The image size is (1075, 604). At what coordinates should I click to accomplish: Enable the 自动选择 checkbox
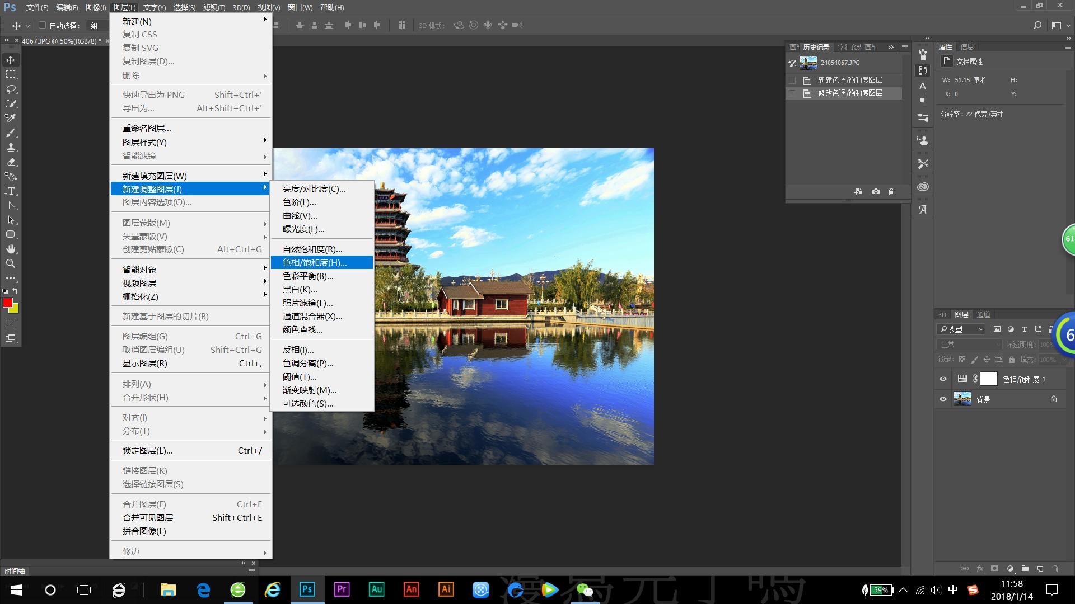click(x=42, y=25)
